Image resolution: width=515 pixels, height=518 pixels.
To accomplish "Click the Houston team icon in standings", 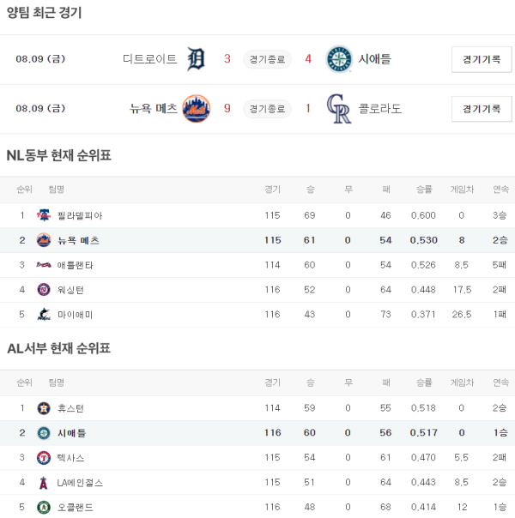I will 44,408.
